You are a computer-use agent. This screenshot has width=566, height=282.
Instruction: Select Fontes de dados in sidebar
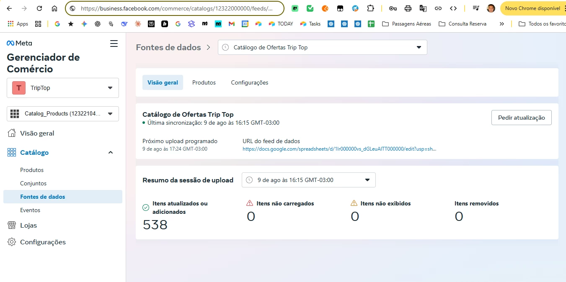tap(63, 197)
